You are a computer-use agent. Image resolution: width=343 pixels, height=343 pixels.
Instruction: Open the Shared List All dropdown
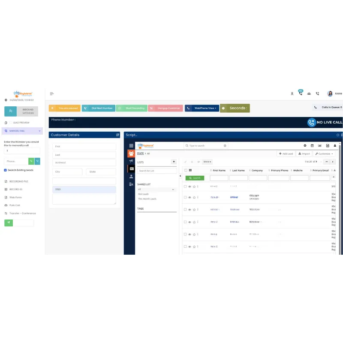pos(156,190)
